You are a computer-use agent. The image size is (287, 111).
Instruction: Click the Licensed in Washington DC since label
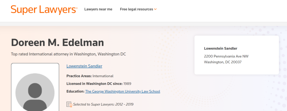click(94, 84)
